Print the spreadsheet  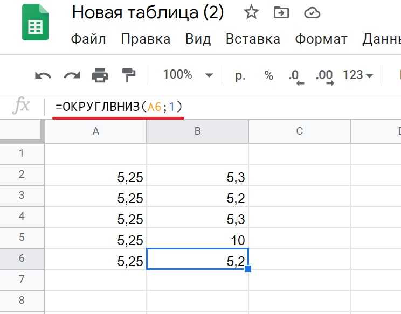[100, 75]
